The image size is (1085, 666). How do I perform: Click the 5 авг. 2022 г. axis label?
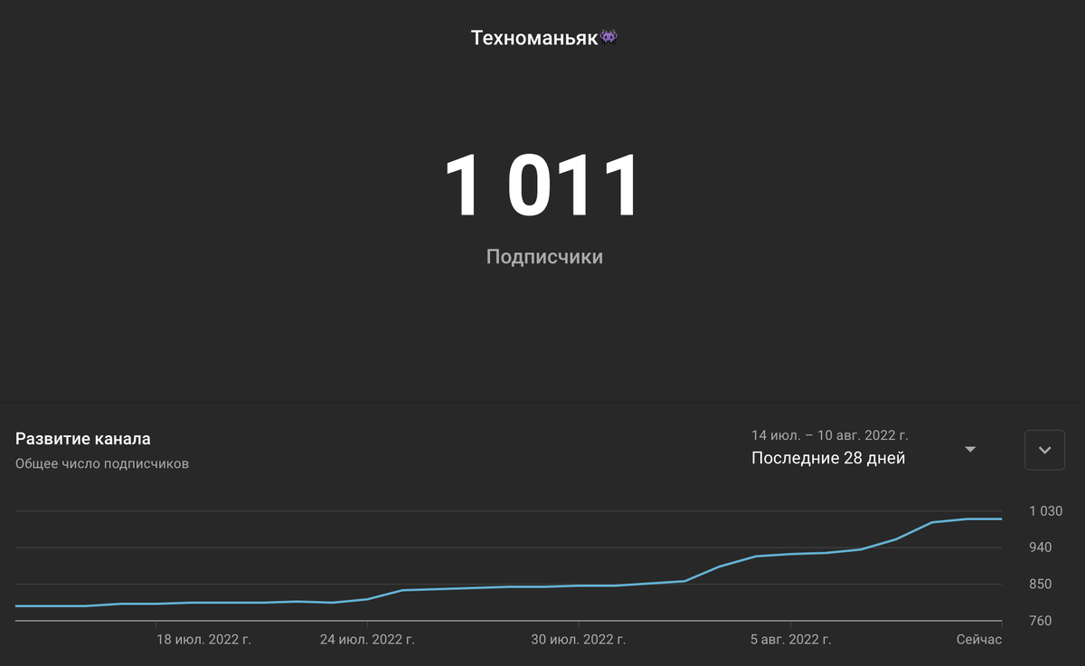coord(793,639)
